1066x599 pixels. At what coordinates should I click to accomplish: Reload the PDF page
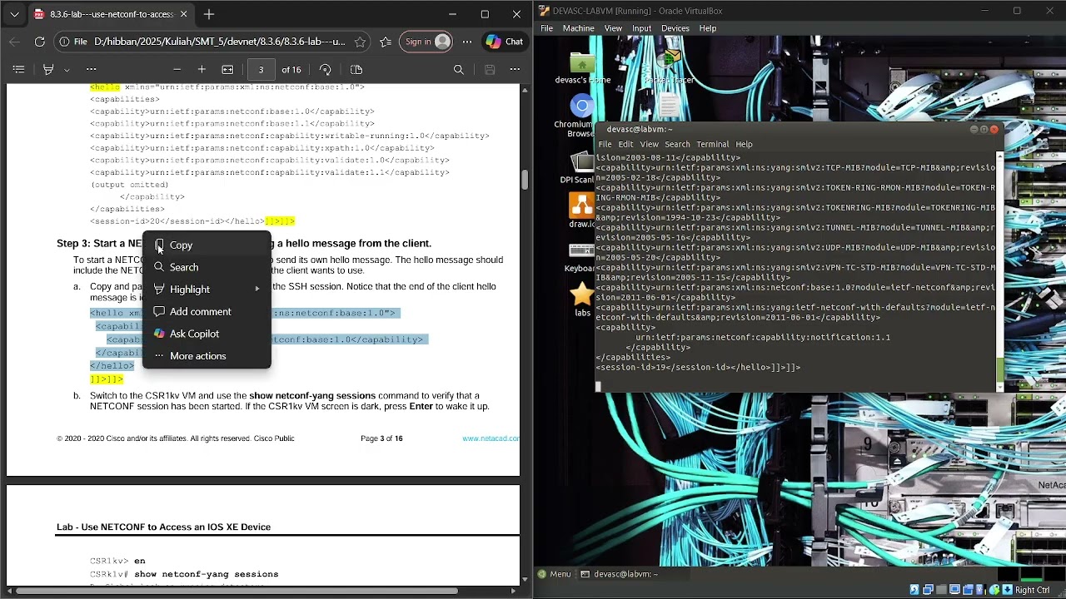(x=39, y=42)
